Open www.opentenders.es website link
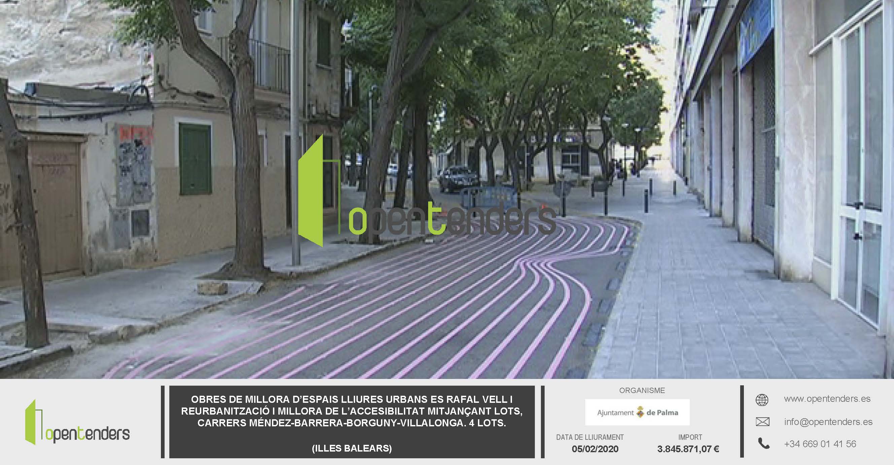This screenshot has width=894, height=465. point(827,399)
